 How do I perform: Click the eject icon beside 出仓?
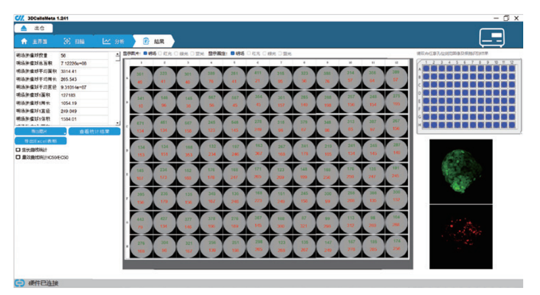[24, 28]
